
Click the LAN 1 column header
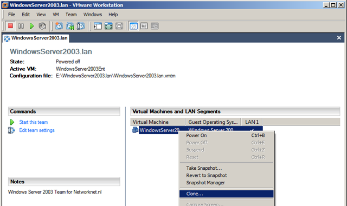tap(252, 122)
